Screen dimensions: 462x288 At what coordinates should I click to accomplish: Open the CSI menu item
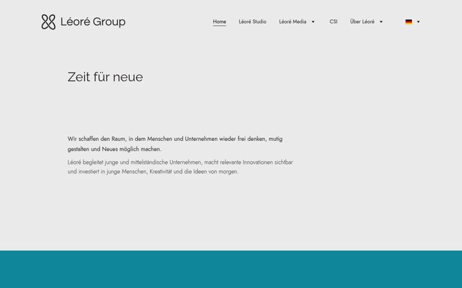pyautogui.click(x=334, y=22)
